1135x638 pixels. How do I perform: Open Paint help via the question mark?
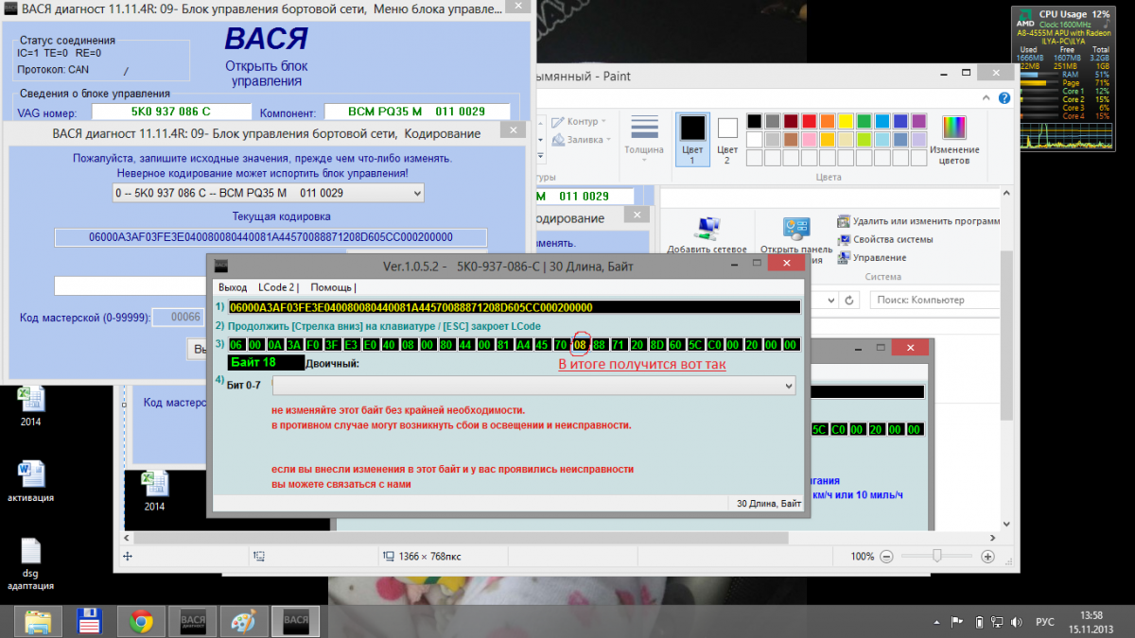pos(1005,97)
